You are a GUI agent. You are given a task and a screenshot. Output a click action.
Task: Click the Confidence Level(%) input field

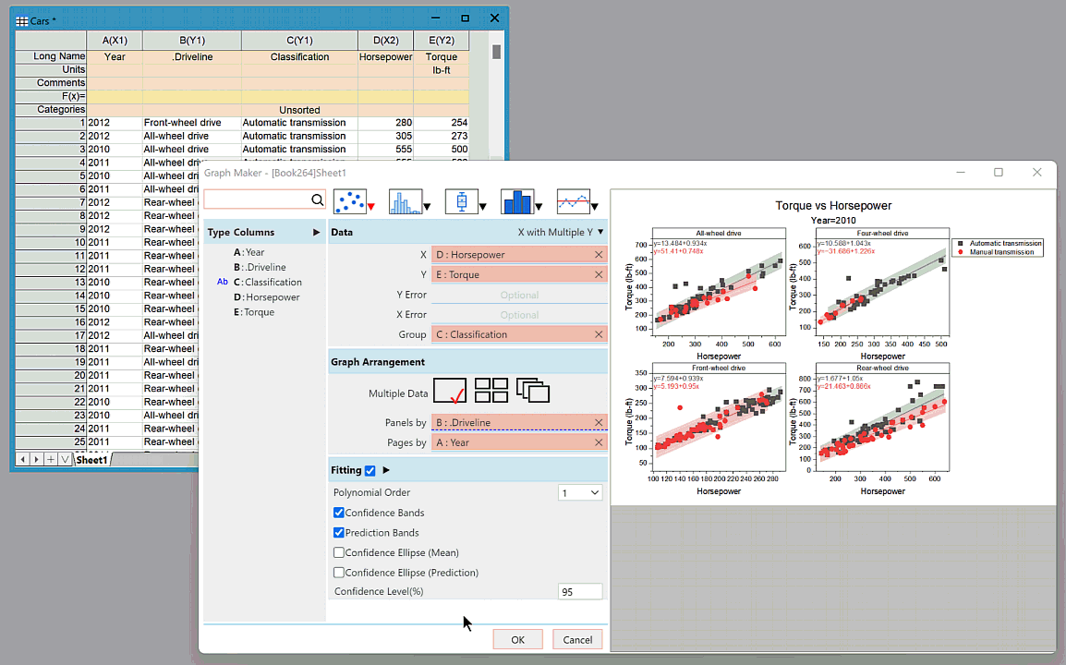click(x=580, y=592)
